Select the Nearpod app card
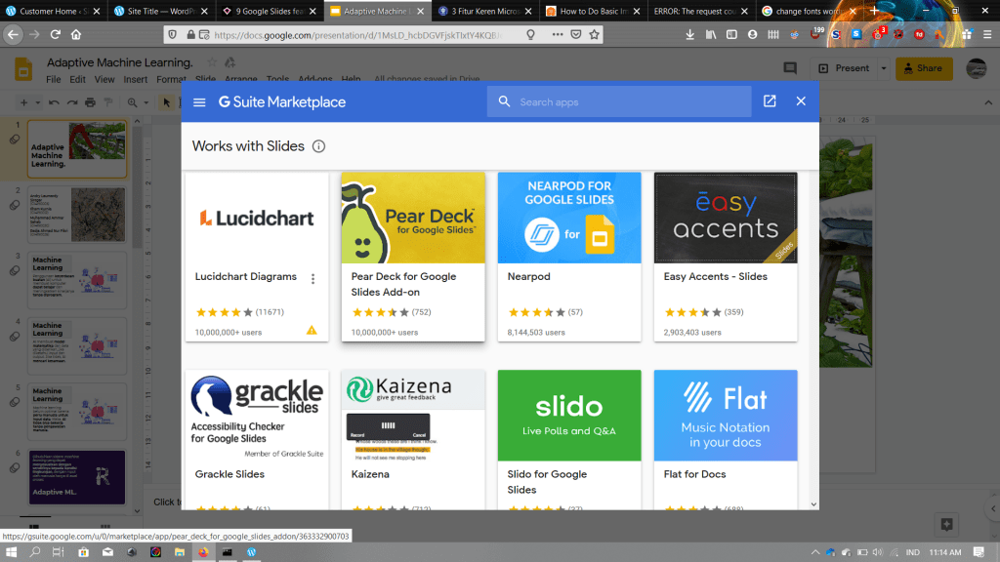The width and height of the screenshot is (1000, 562). 569,256
